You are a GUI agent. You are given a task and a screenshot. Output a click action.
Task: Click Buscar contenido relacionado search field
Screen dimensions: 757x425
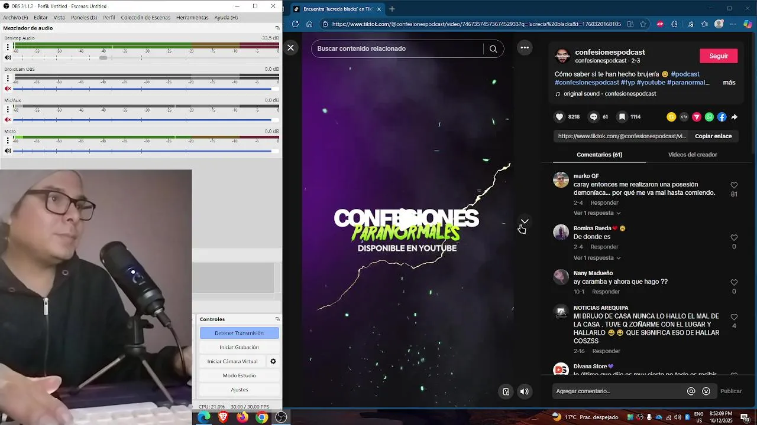397,48
